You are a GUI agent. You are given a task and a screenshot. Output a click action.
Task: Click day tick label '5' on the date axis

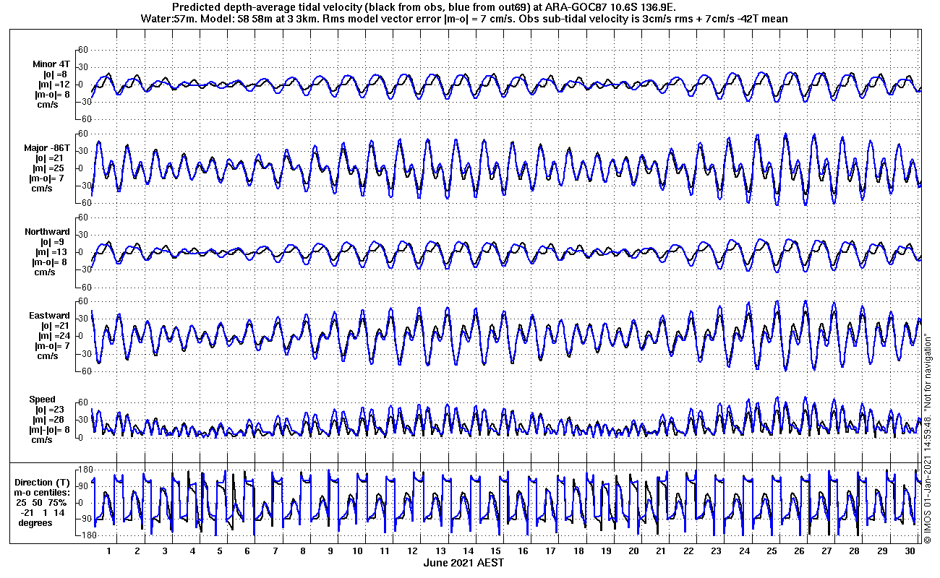point(220,551)
